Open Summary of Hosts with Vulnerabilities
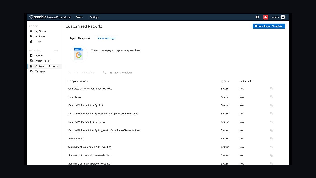 [89, 155]
